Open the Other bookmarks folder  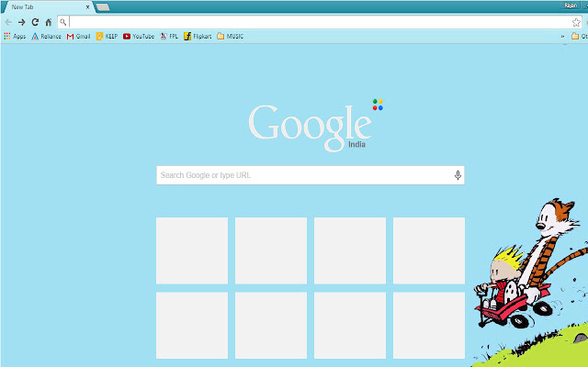click(x=580, y=37)
